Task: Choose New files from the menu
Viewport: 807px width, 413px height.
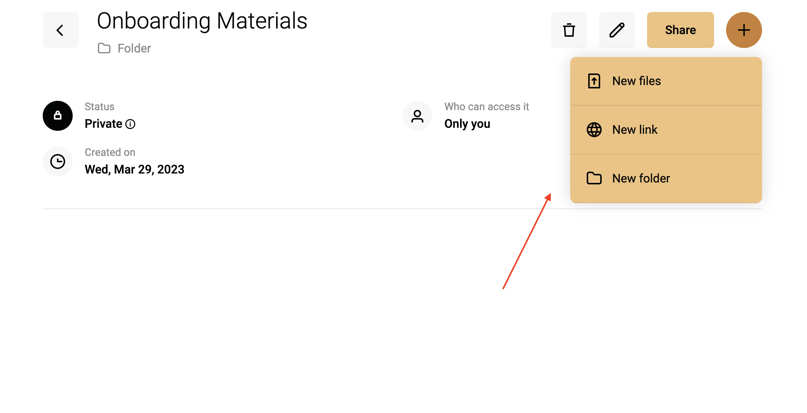Action: click(x=666, y=81)
